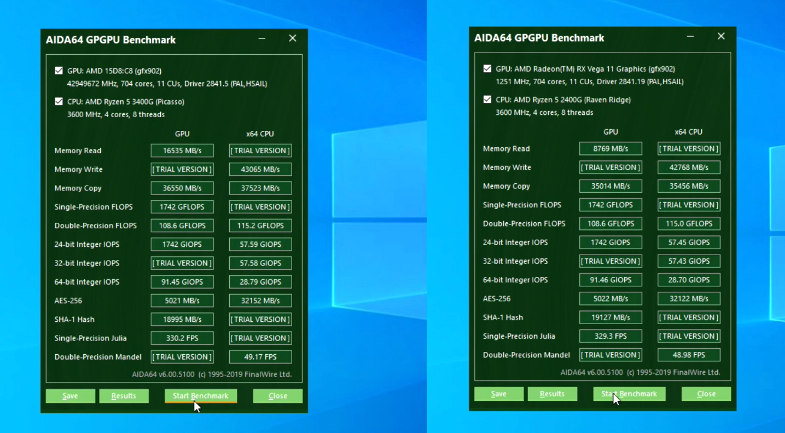The height and width of the screenshot is (433, 785).
Task: Close left AIDA64 window via X icon
Action: pos(293,38)
